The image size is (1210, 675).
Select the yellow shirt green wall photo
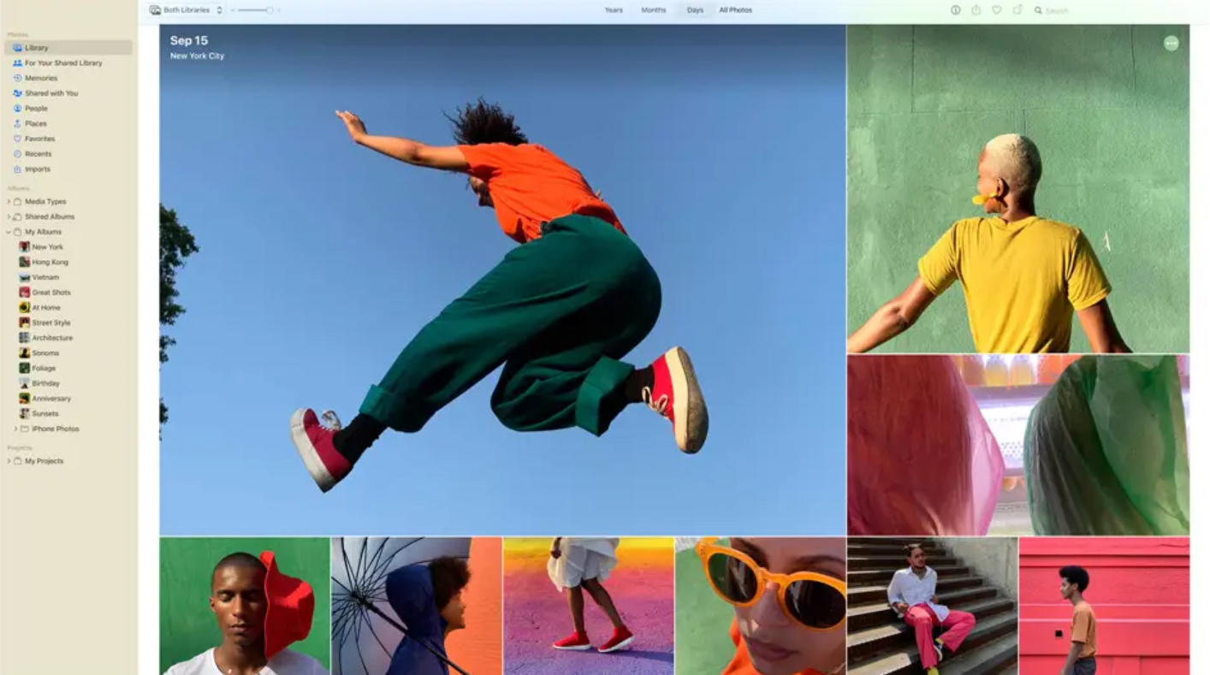1018,188
